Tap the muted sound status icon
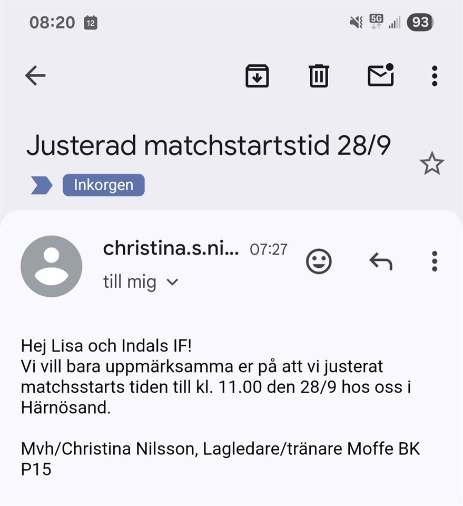The image size is (463, 506). (356, 22)
